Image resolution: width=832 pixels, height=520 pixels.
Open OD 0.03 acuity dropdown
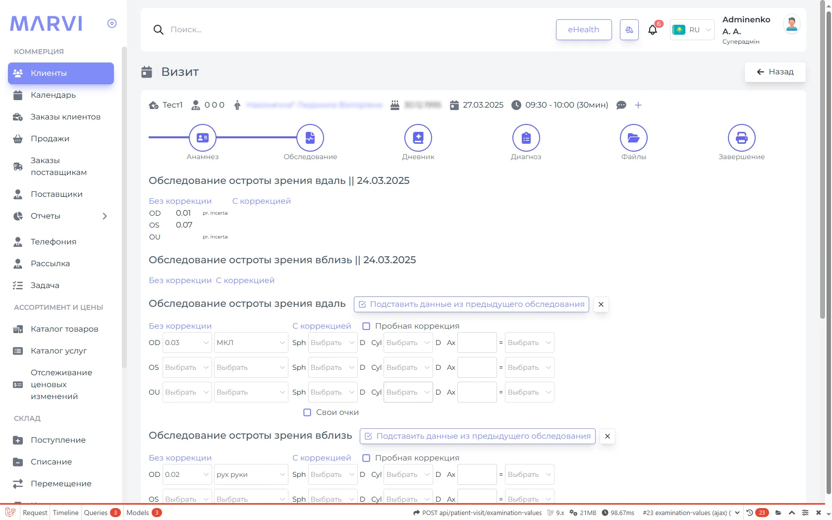coord(187,343)
